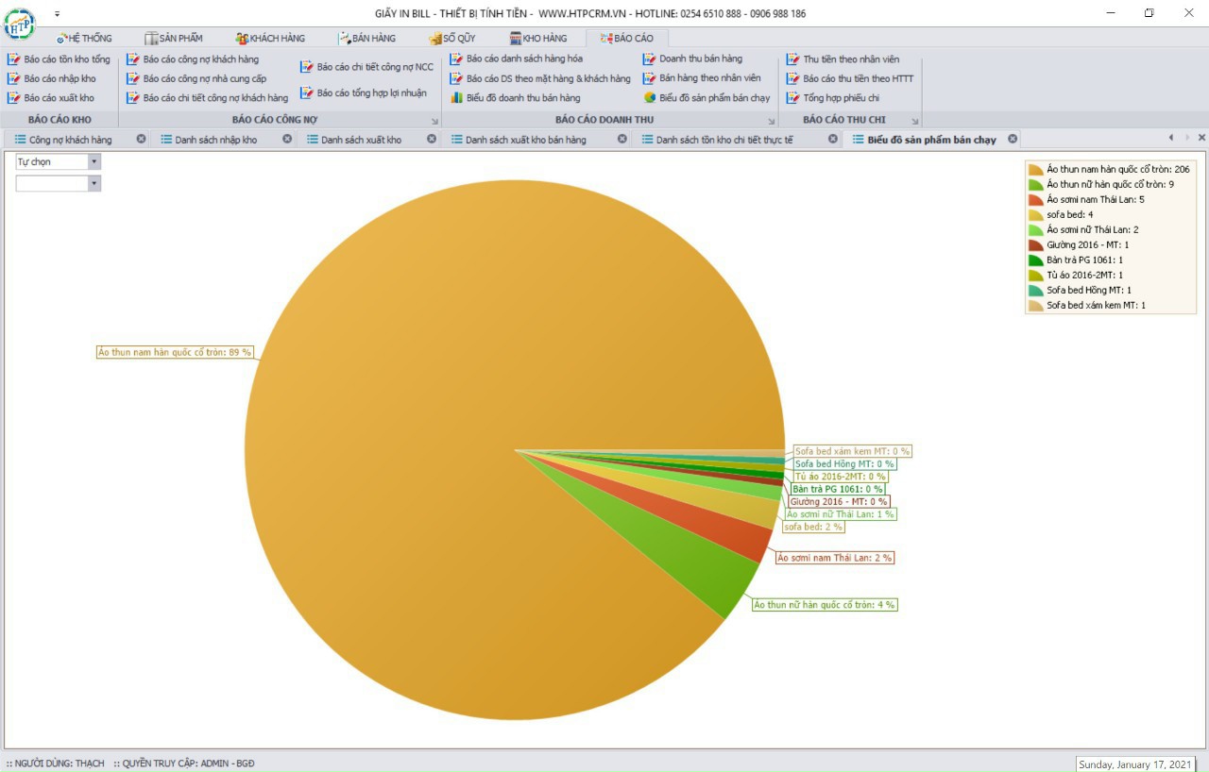Click pie label sofa bed: 2 %

click(813, 527)
